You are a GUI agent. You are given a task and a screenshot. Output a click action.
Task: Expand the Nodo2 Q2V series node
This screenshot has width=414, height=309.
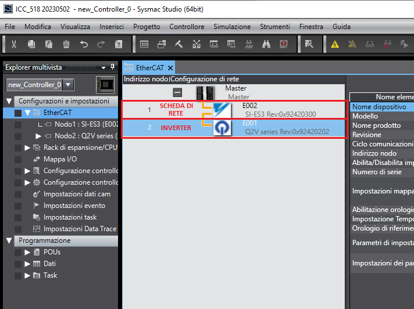click(39, 136)
